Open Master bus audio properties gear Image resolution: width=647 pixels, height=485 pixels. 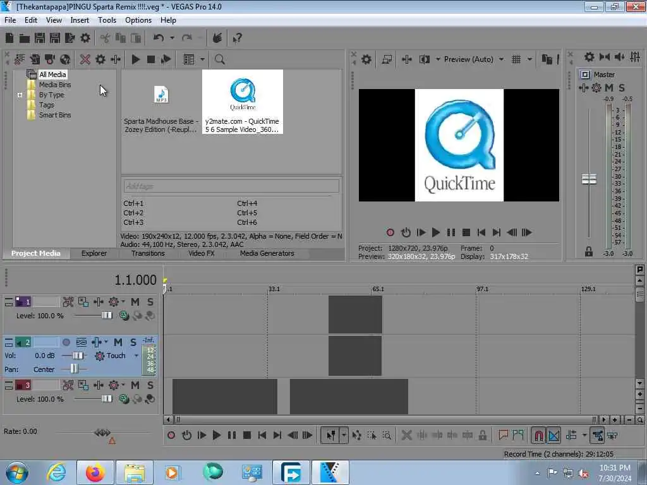coord(590,57)
